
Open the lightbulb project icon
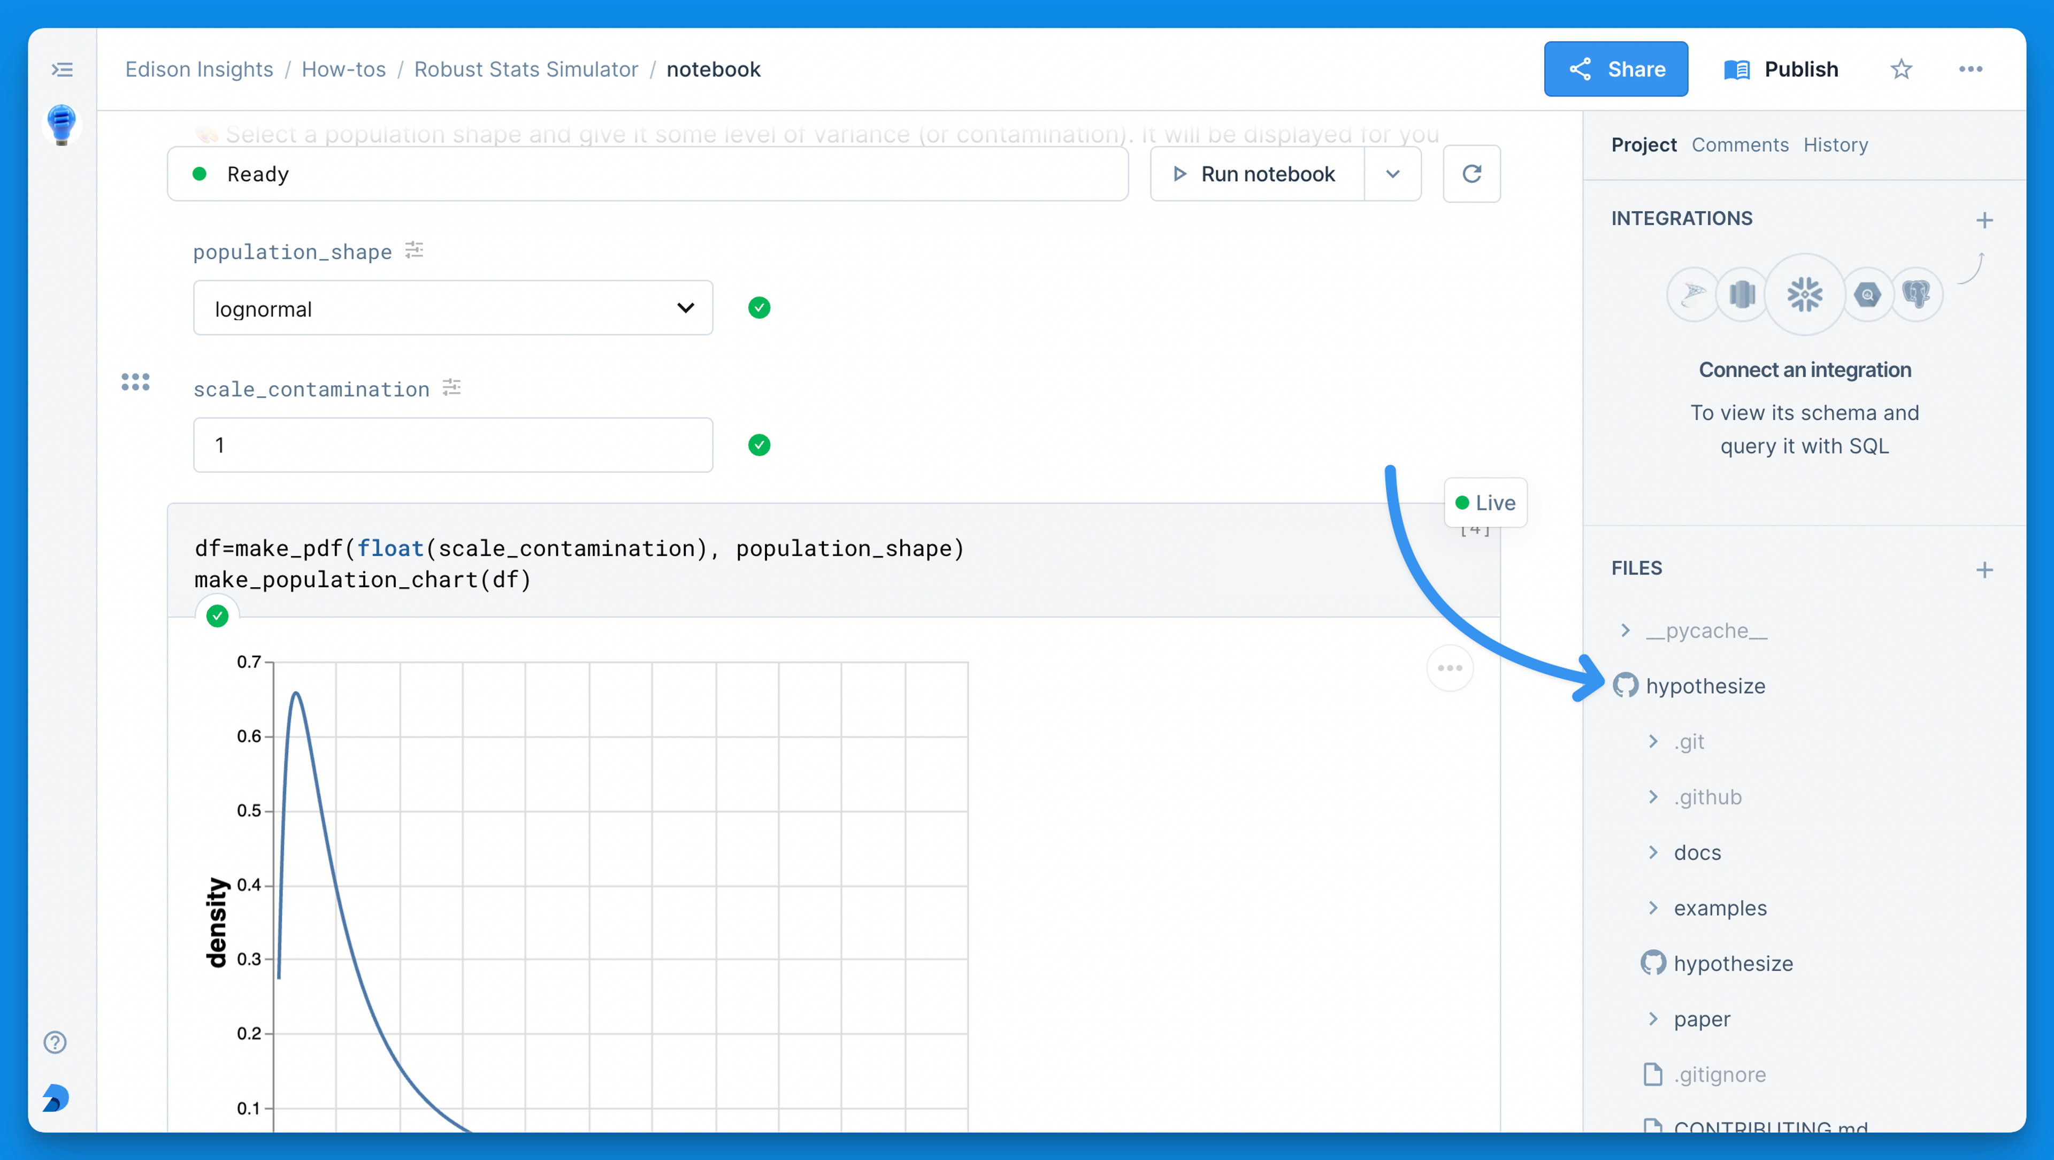(x=62, y=125)
